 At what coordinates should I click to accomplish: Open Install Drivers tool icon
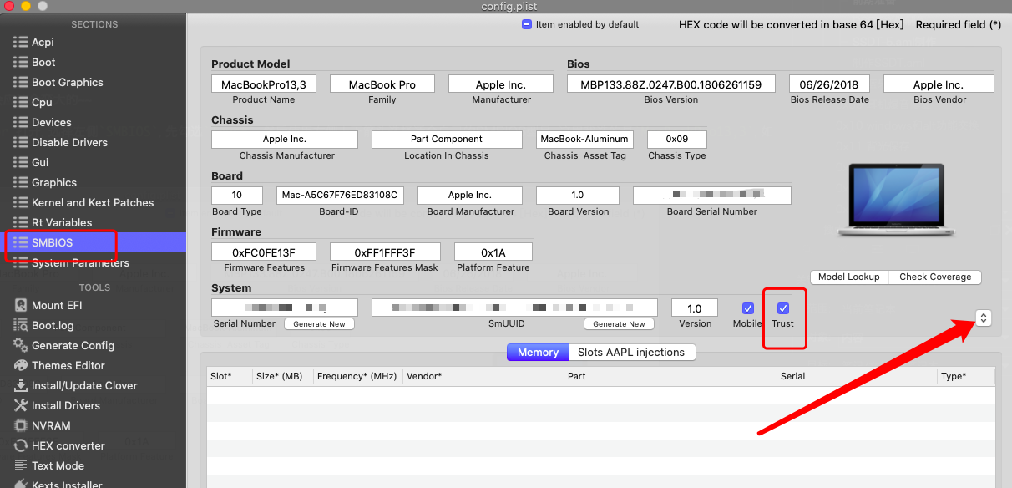tap(21, 405)
